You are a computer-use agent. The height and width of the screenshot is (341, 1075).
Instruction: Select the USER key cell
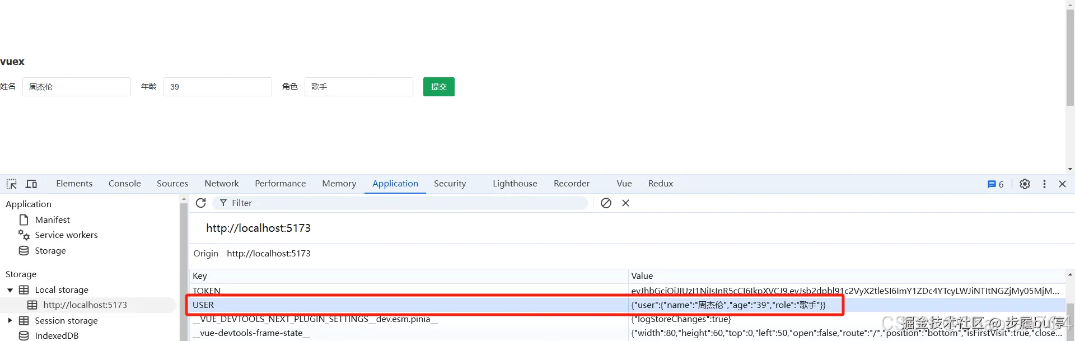point(409,305)
